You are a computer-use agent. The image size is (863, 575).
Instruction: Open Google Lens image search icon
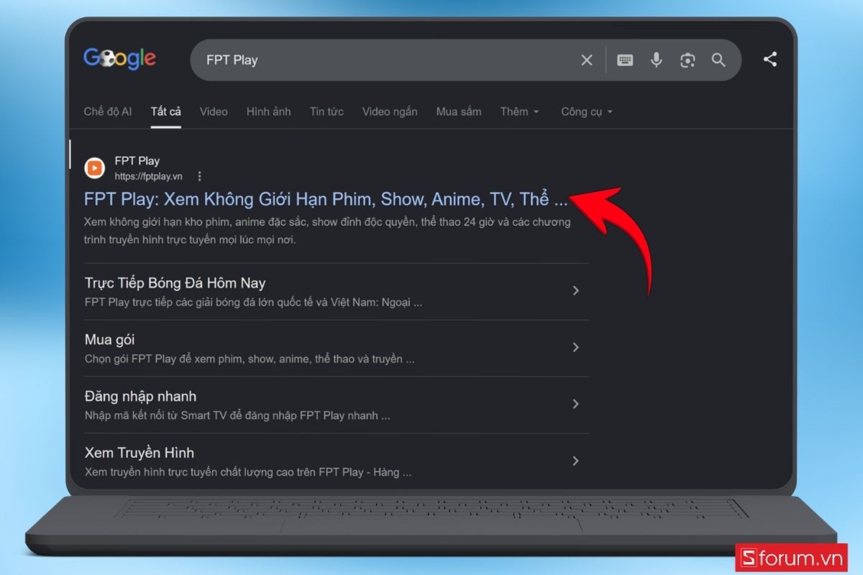(688, 60)
